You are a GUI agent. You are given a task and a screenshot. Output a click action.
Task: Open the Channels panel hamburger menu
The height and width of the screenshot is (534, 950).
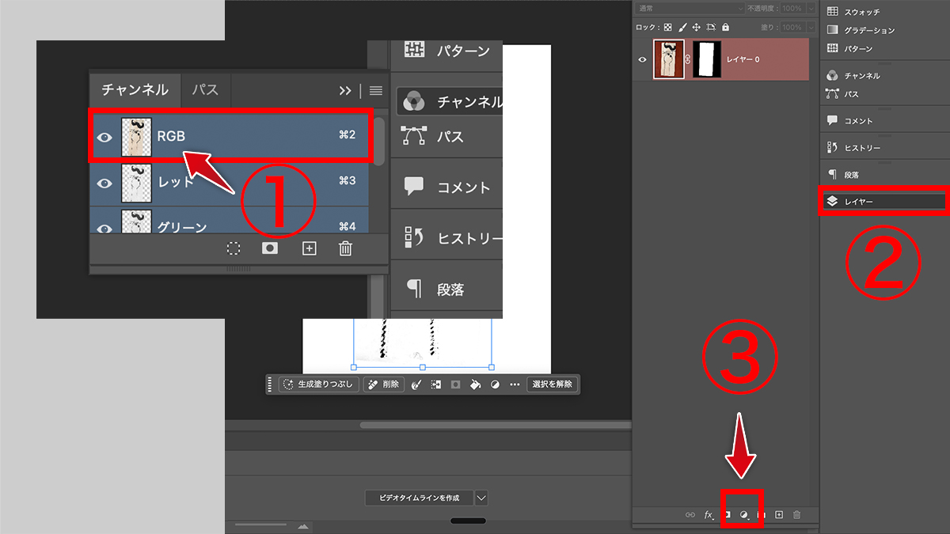pos(376,91)
